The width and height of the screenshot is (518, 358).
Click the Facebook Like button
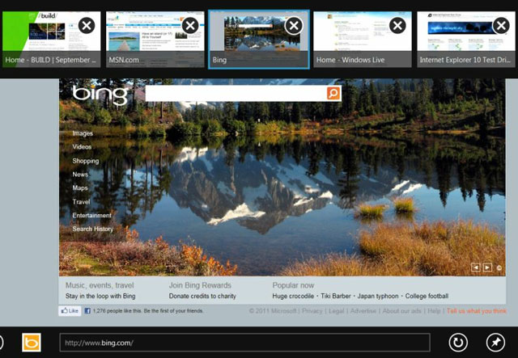point(70,311)
